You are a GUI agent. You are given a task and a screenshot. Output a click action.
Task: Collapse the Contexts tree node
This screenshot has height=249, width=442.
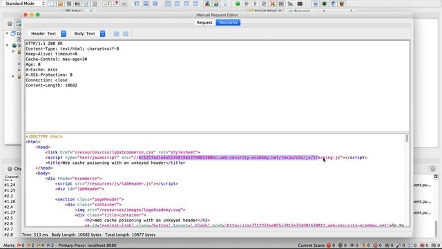[7, 33]
